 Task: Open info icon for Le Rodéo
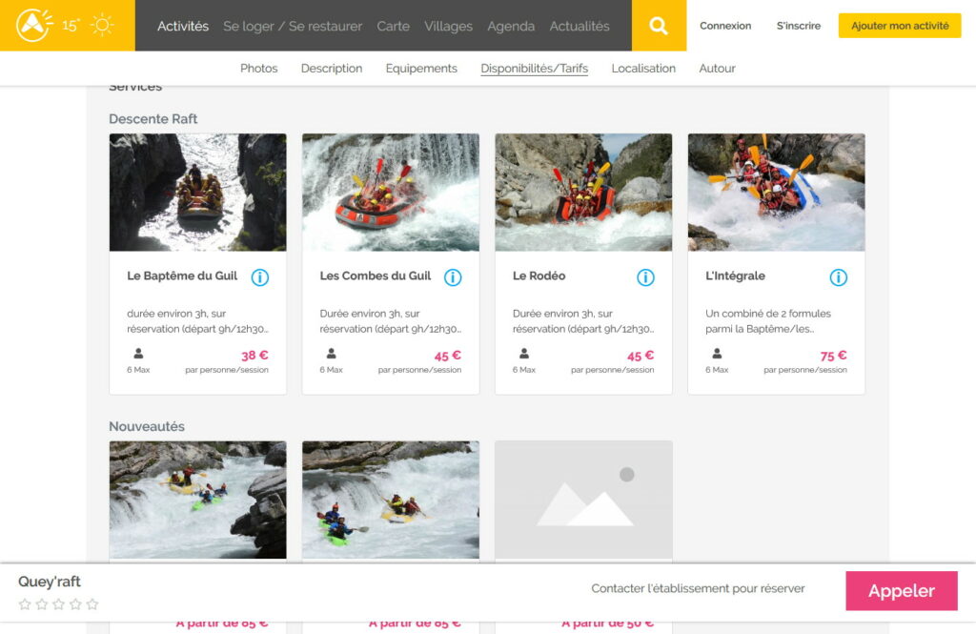[x=645, y=277]
